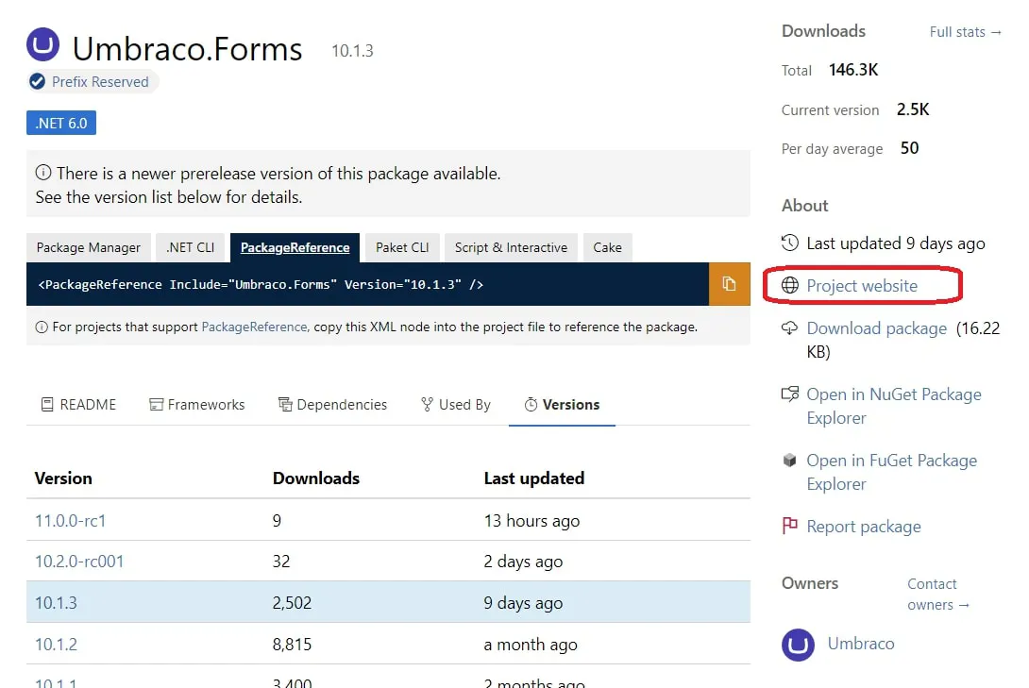The image size is (1029, 688).
Task: Open the Used By tab
Action: pos(455,404)
